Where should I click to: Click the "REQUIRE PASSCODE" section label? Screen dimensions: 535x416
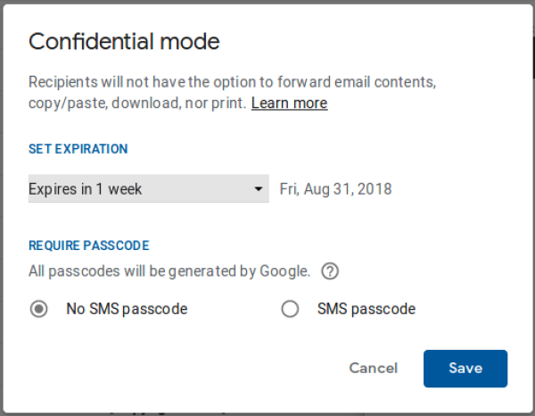(88, 245)
